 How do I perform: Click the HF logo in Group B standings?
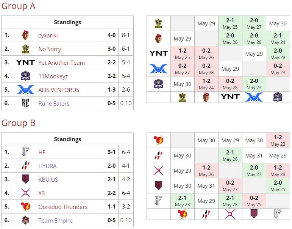25,153
